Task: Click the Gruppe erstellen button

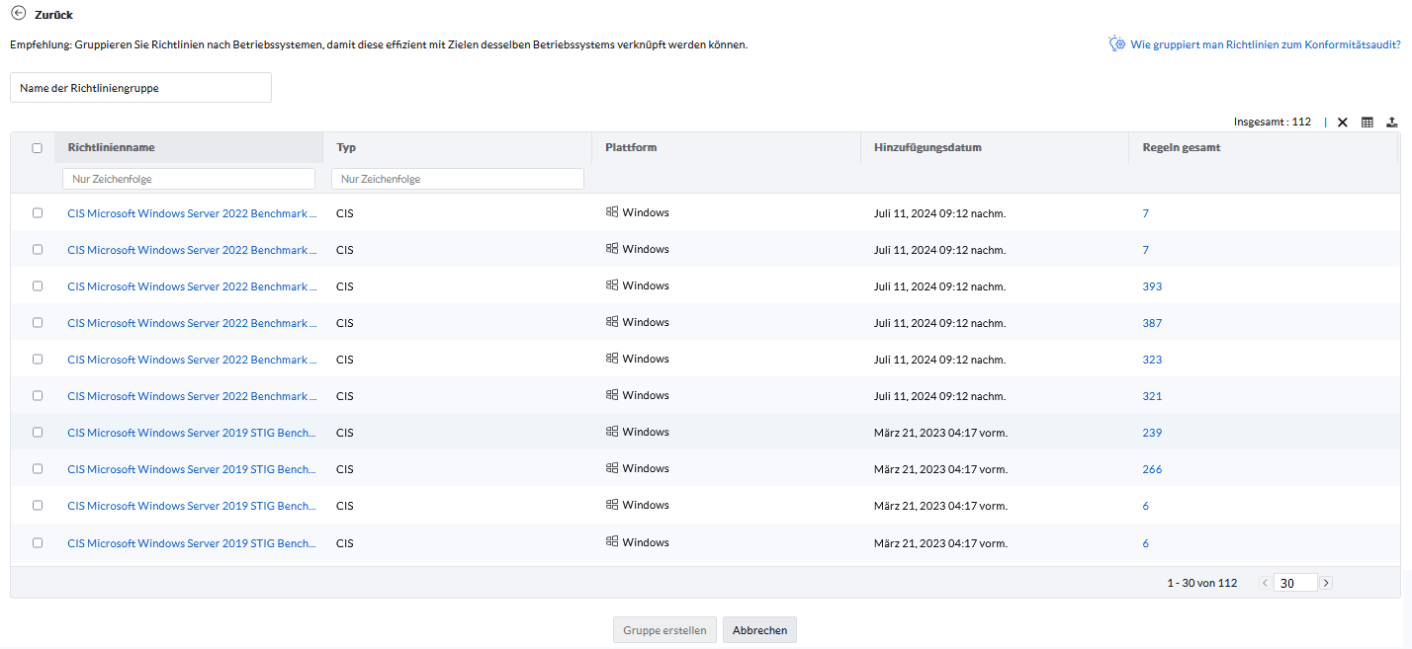Action: (664, 630)
